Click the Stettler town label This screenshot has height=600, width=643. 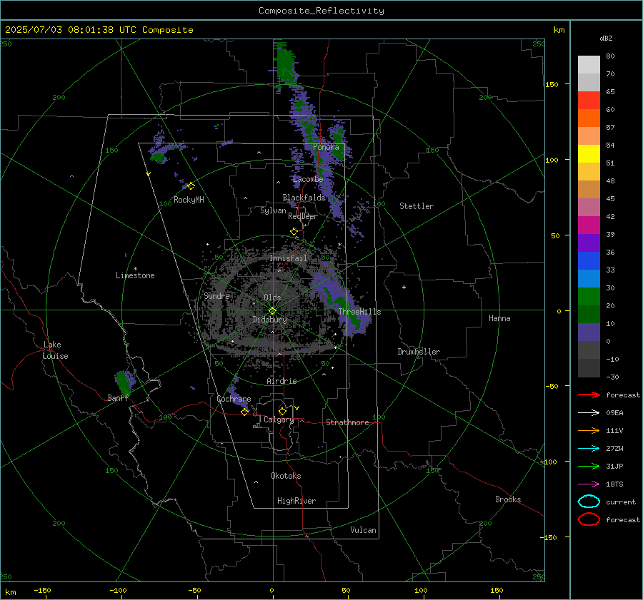[x=417, y=206]
